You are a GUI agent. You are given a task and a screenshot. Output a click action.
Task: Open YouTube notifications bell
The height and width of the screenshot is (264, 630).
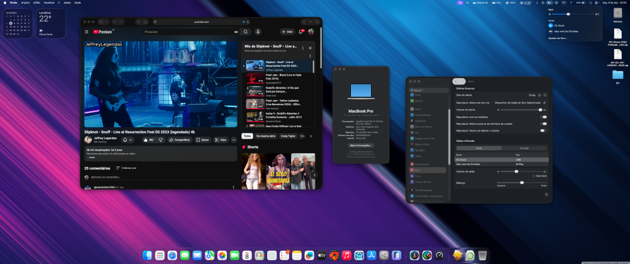click(x=300, y=32)
